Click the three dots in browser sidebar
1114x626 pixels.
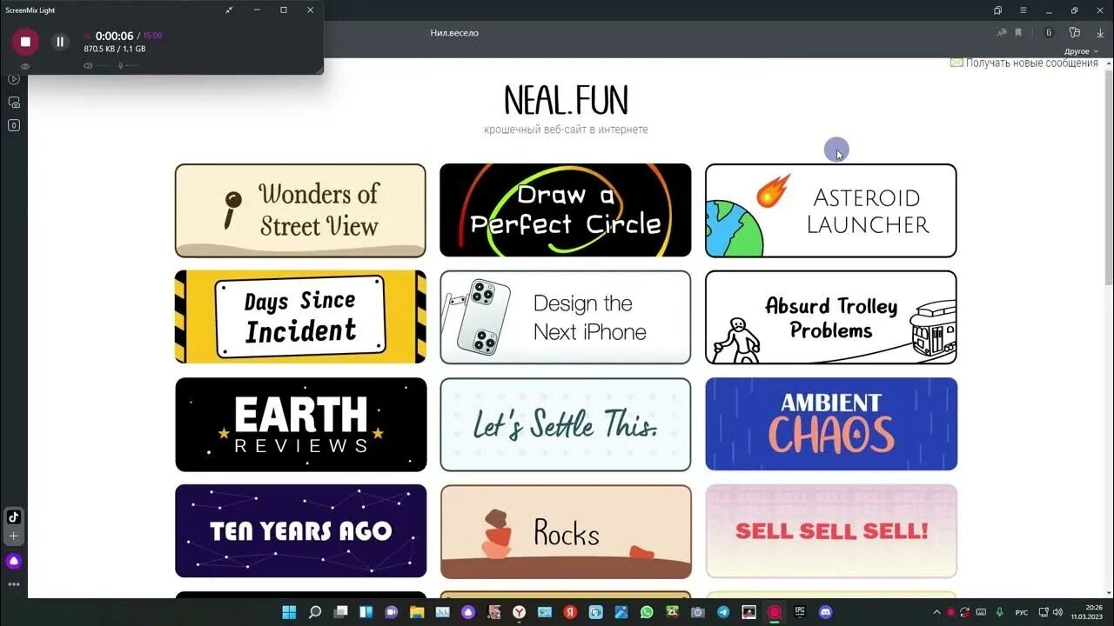[x=13, y=584]
